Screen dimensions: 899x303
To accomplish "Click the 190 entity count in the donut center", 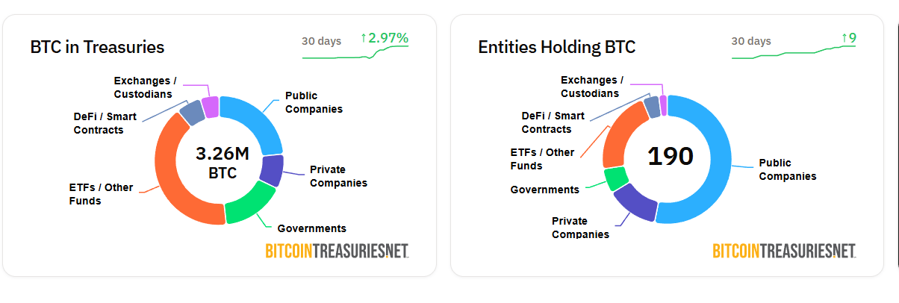I will 670,157.
